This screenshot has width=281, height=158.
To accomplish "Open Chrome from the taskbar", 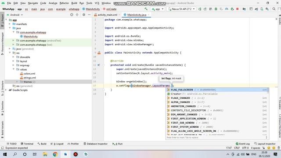I will (55, 154).
